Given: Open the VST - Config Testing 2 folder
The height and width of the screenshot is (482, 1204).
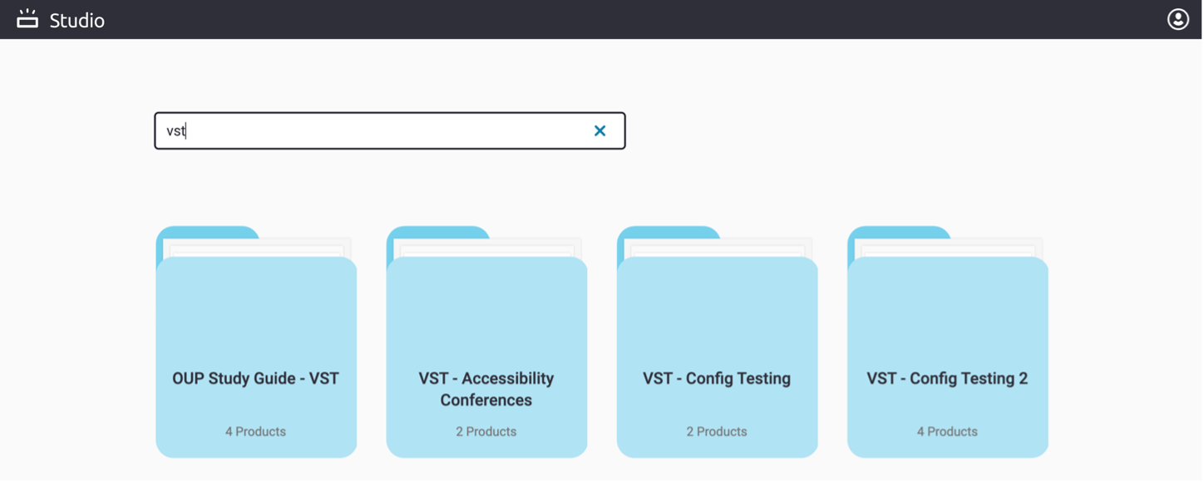Looking at the screenshot, I should pos(947,342).
